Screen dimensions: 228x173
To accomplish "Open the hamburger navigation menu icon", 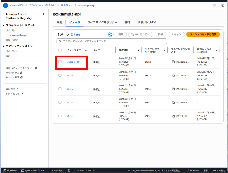I will pyautogui.click(x=5, y=5).
